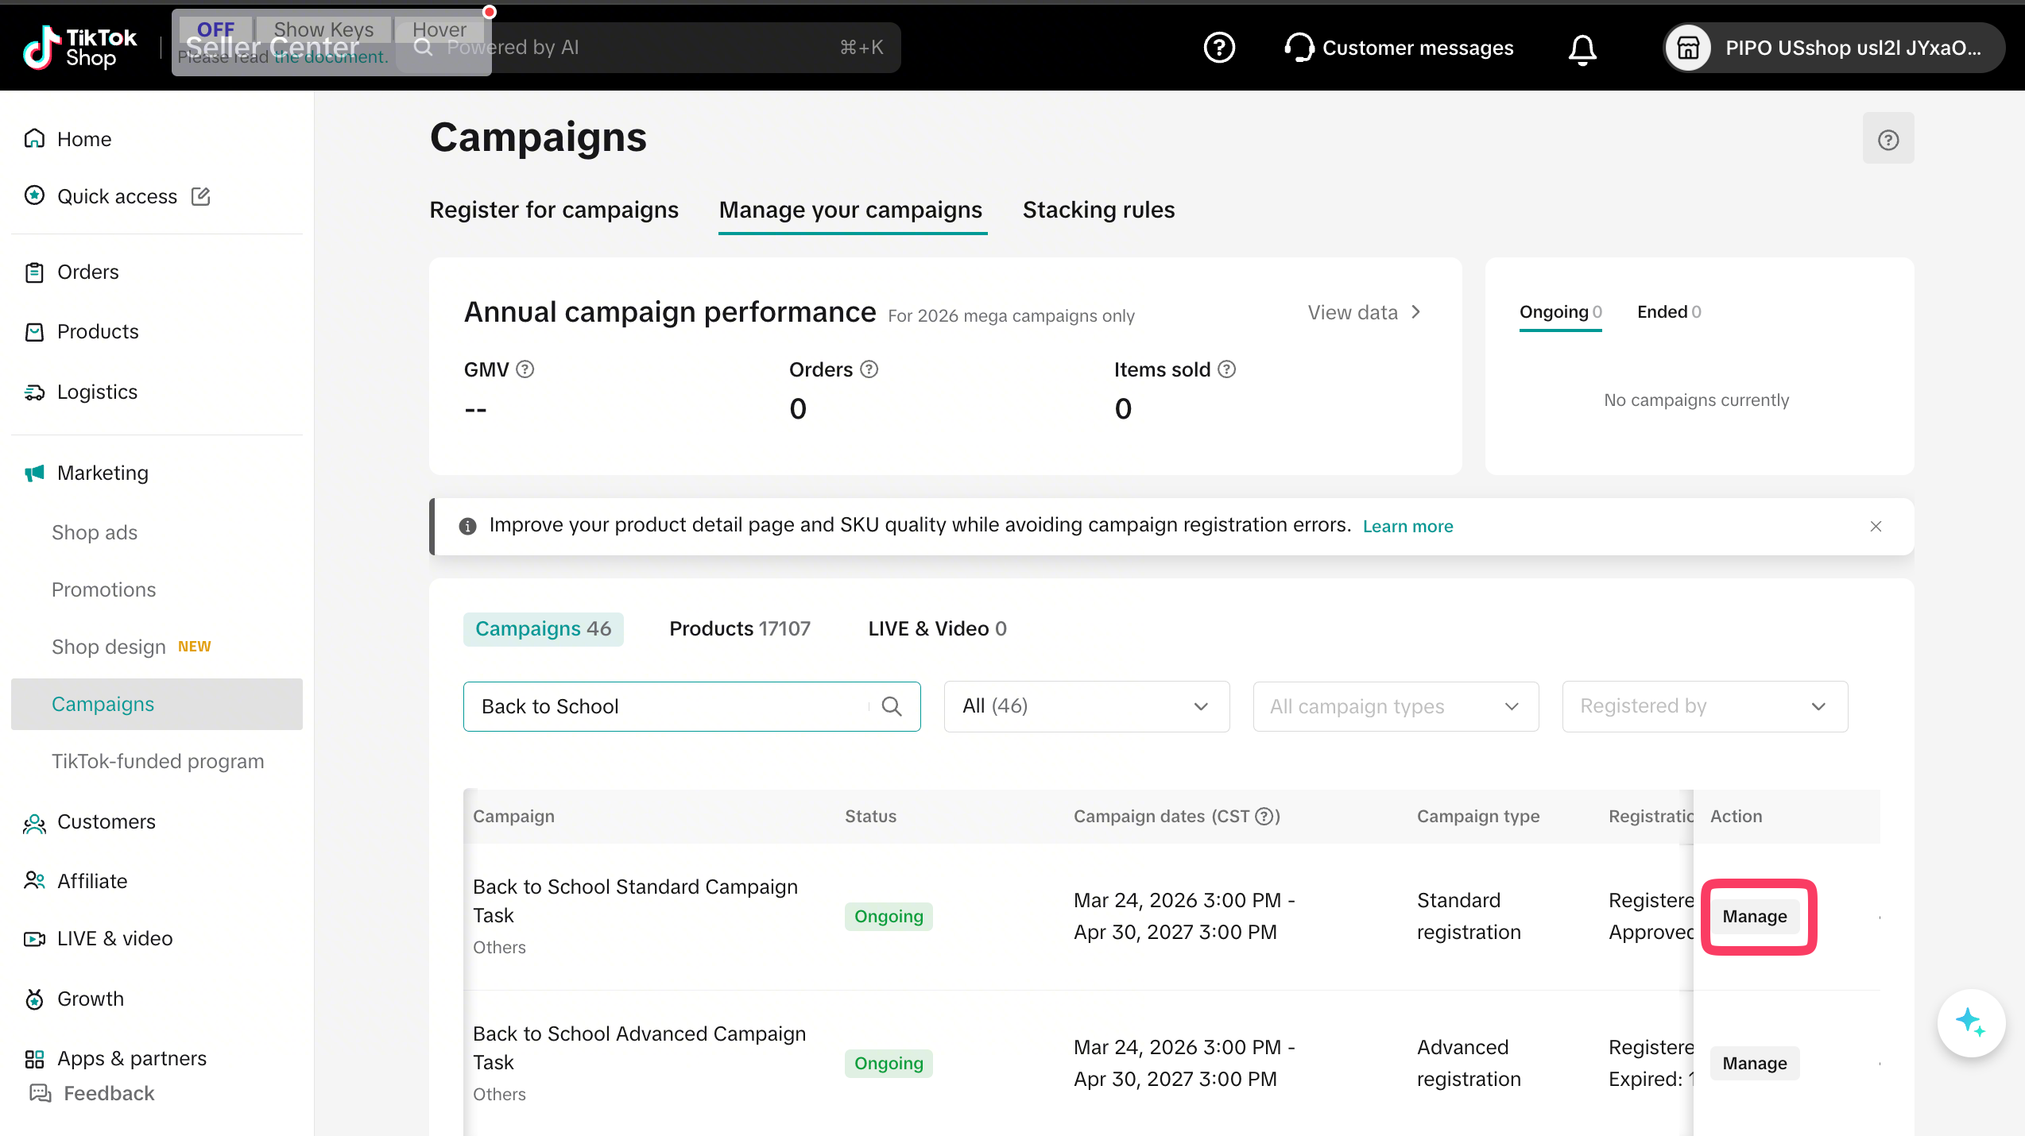The image size is (2025, 1136).
Task: Click the AI assistant sparkle button
Action: (1970, 1022)
